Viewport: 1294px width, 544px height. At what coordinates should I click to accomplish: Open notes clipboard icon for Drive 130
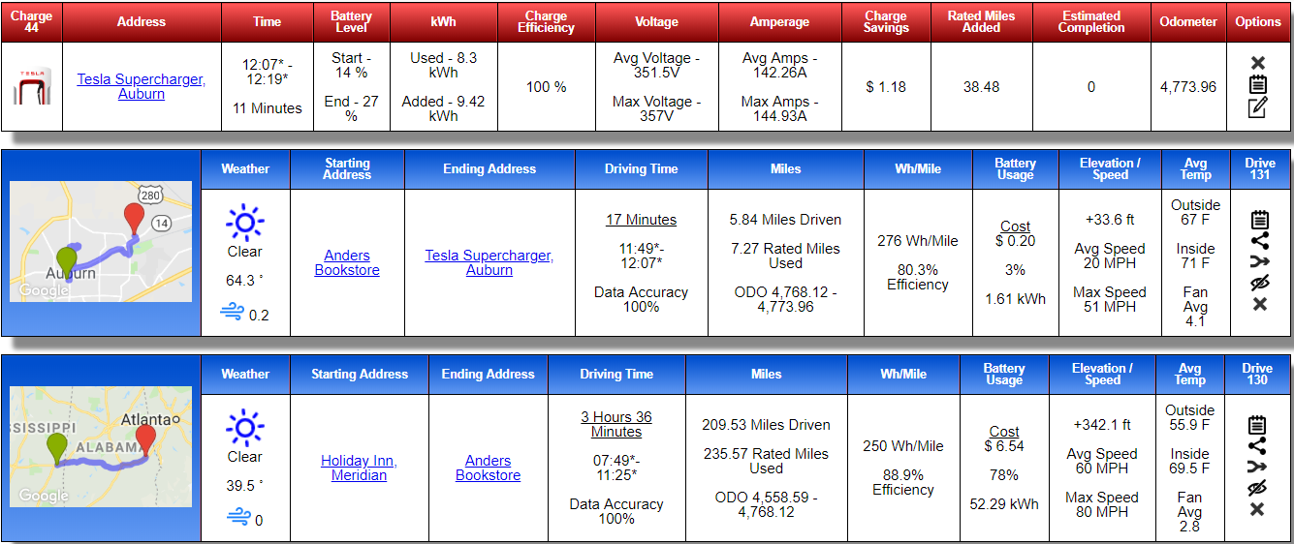click(1257, 425)
